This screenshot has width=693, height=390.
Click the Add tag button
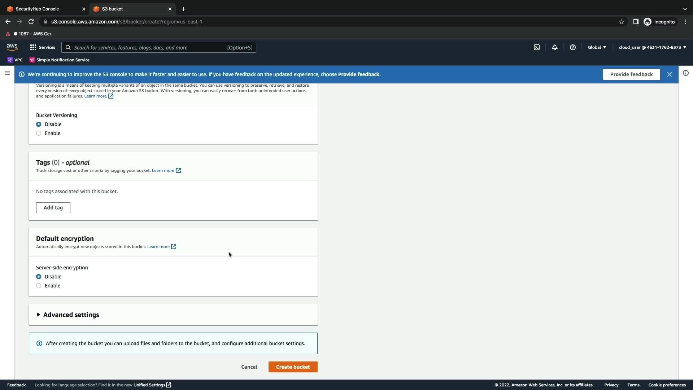pyautogui.click(x=53, y=208)
